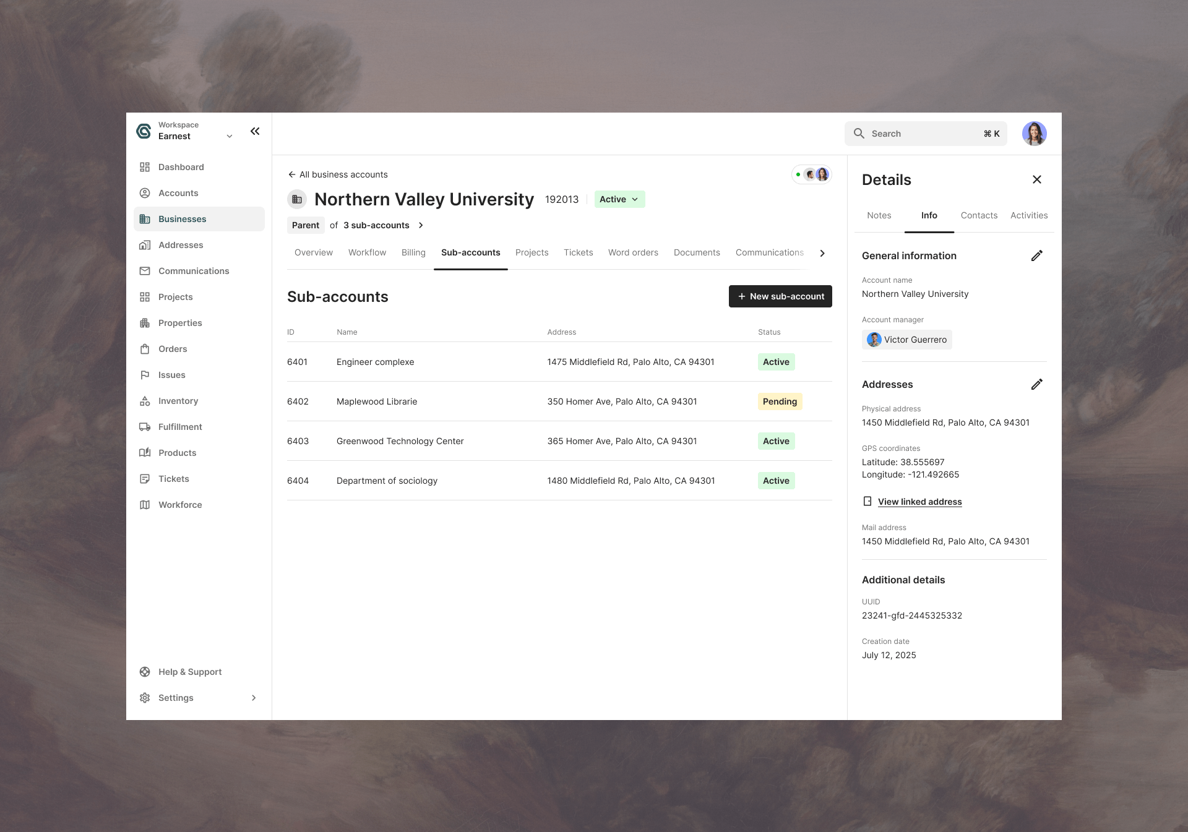Edit General information with pencil icon

click(x=1037, y=255)
